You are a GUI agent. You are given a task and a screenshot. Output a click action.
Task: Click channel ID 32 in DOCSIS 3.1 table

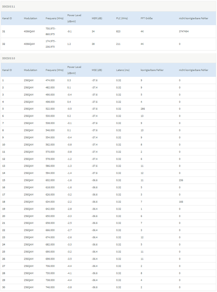[x=4, y=44]
